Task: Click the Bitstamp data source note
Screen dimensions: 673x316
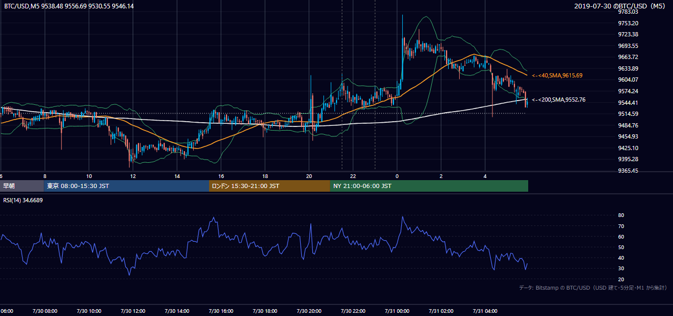Action: coord(593,288)
